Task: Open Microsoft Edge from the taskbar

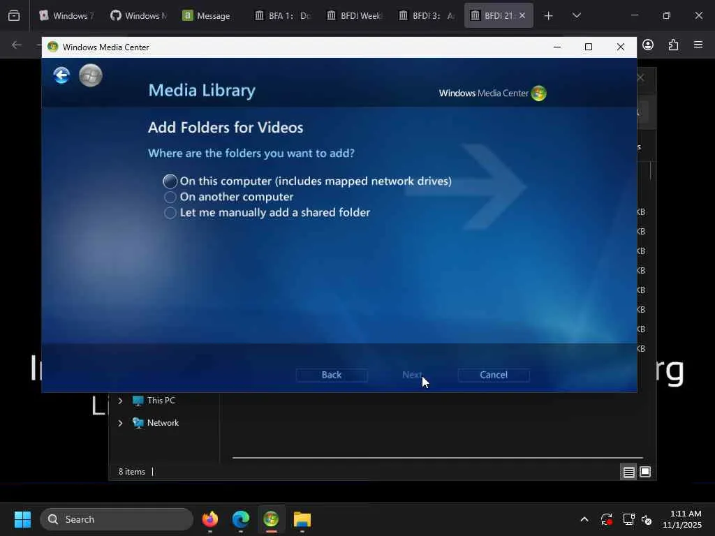Action: (x=241, y=519)
